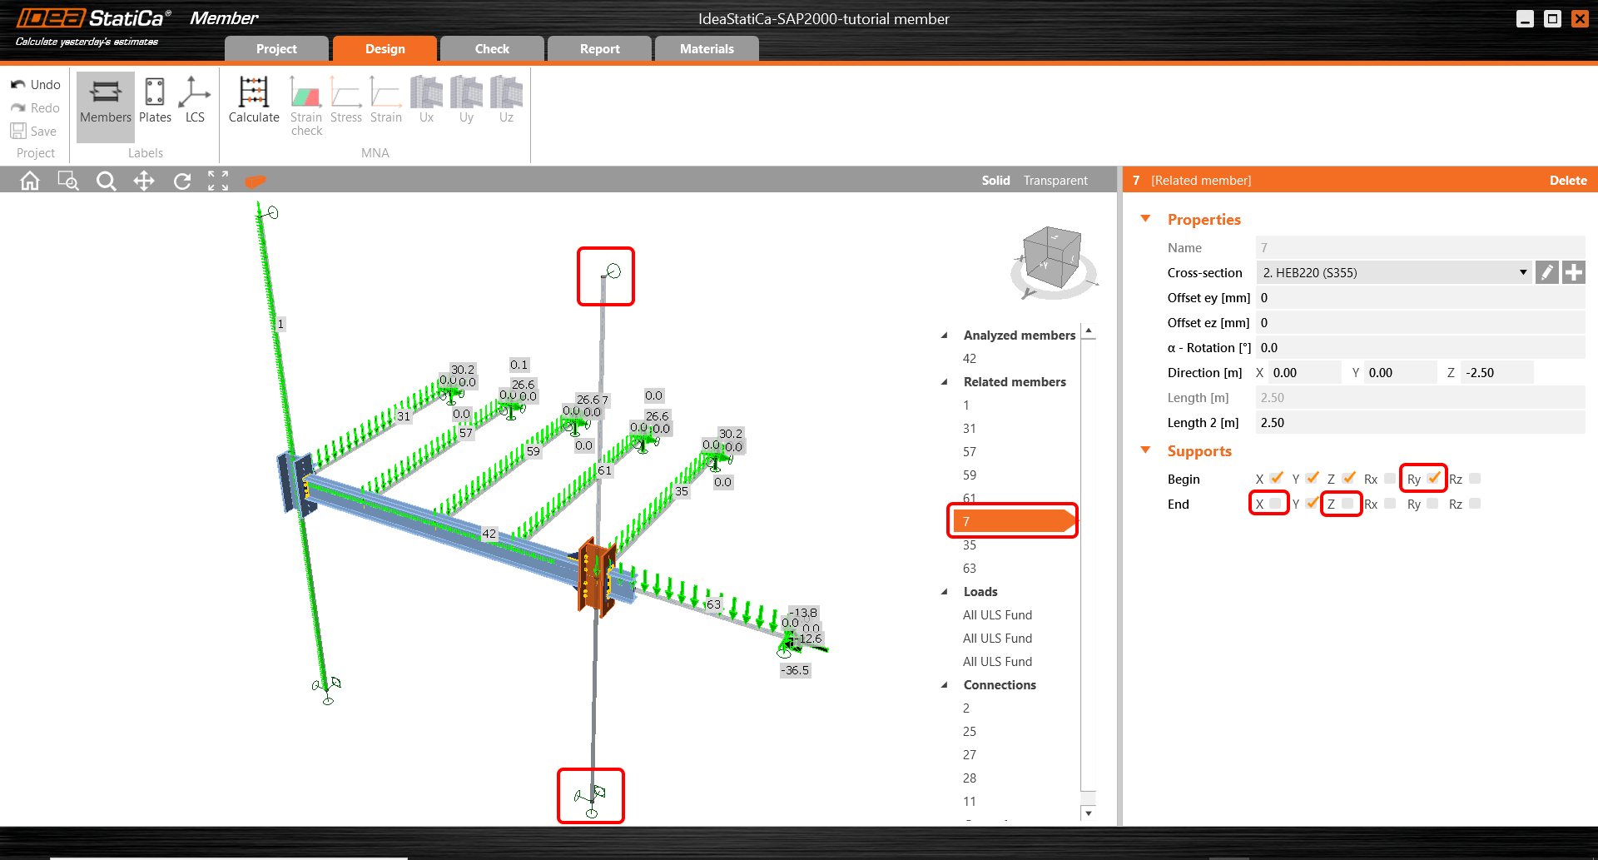Enable Ry support at member Begin
1598x860 pixels.
(x=1433, y=478)
